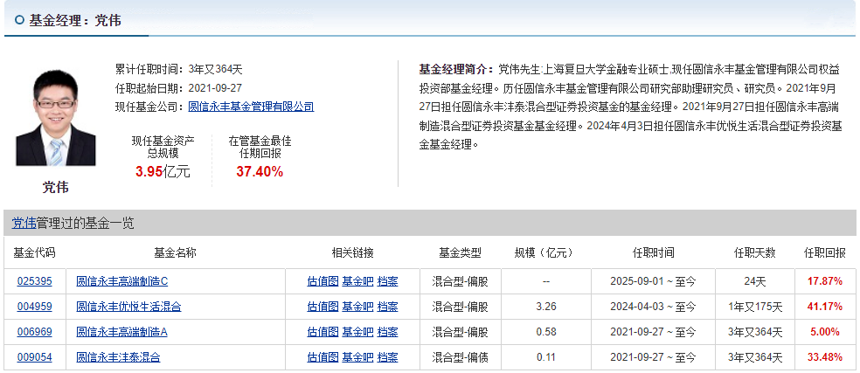The image size is (860, 373).
Task: Click the 5.00% return value
Action: coord(825,332)
